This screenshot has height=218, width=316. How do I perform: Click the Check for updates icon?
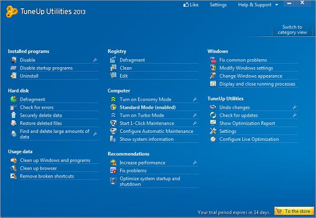[x=213, y=115]
